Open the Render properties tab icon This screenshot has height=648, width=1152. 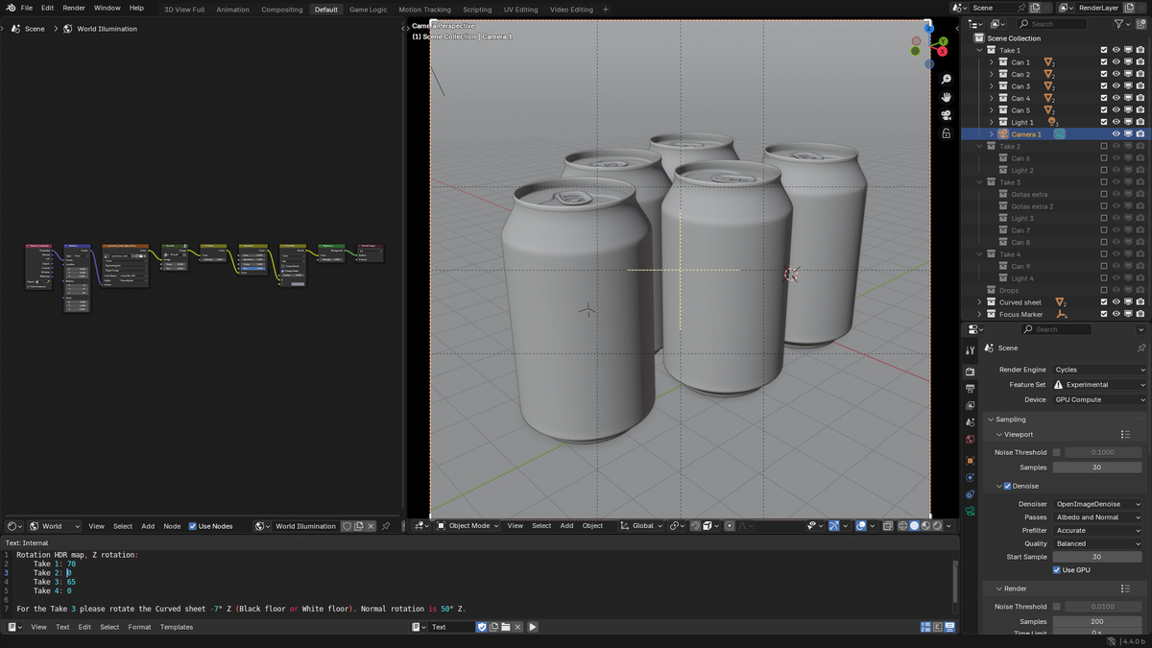click(x=970, y=371)
